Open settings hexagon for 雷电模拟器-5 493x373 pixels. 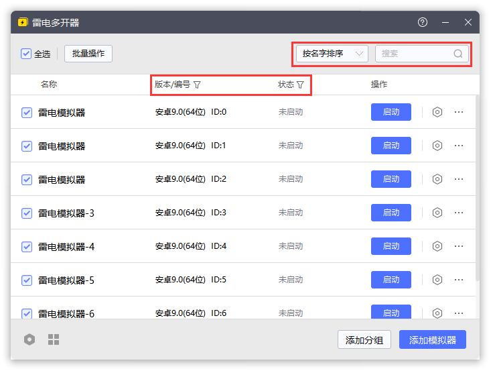coord(437,280)
